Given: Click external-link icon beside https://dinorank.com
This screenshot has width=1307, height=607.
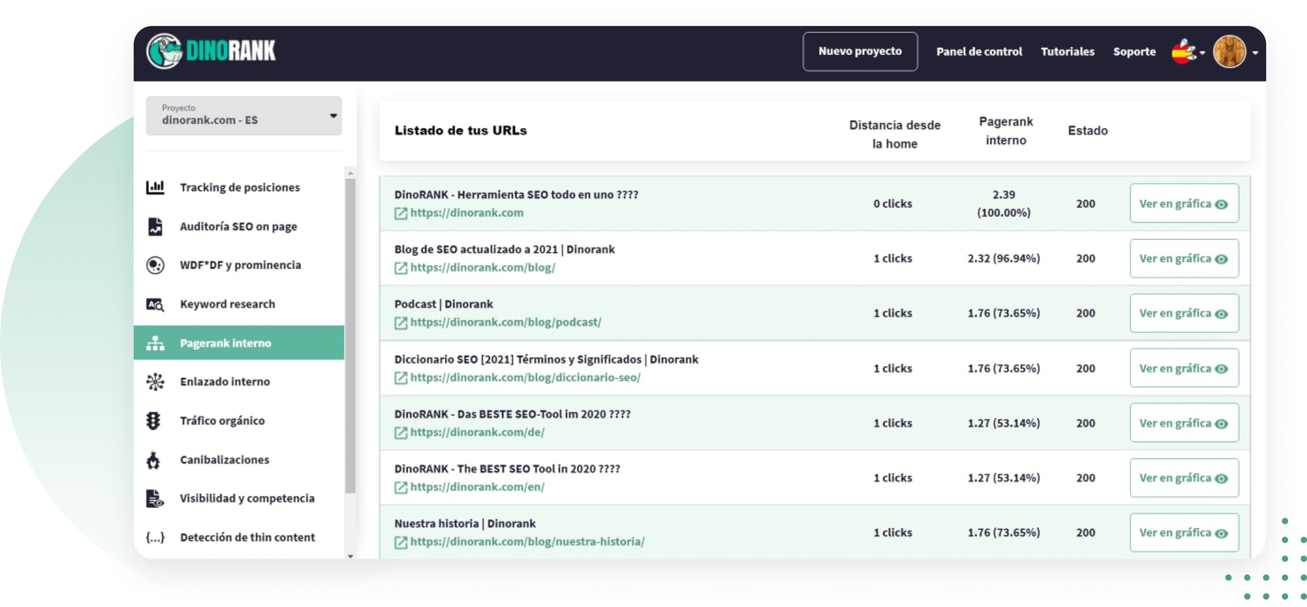Looking at the screenshot, I should coord(401,213).
